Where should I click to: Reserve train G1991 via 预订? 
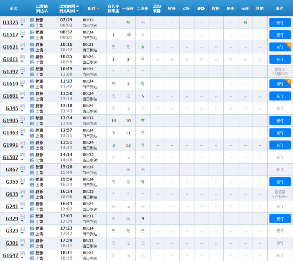pos(280,145)
